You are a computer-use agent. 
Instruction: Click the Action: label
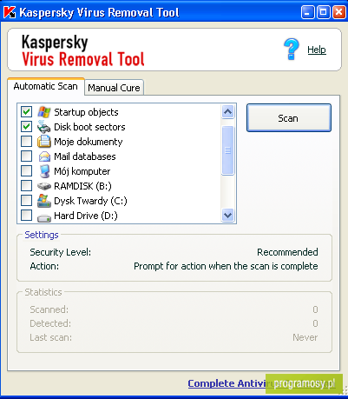tap(44, 266)
